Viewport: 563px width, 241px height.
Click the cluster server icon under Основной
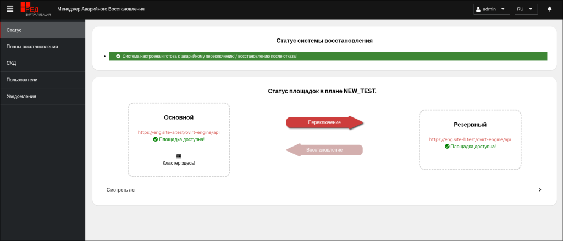pos(179,156)
